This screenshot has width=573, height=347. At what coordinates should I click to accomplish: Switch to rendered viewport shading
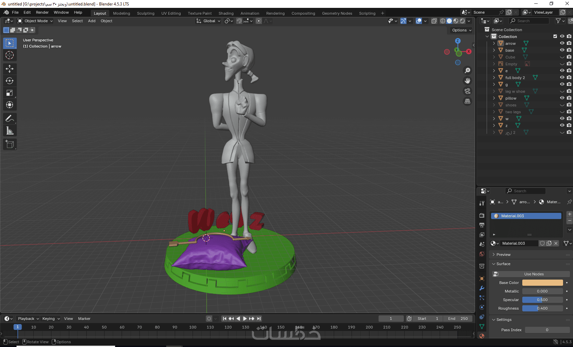462,21
